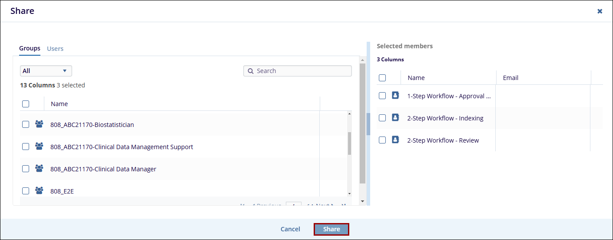Image resolution: width=613 pixels, height=240 pixels.
Task: Click group icon next to 808_ABC21170-Clinical Data Manager
Action: click(39, 169)
